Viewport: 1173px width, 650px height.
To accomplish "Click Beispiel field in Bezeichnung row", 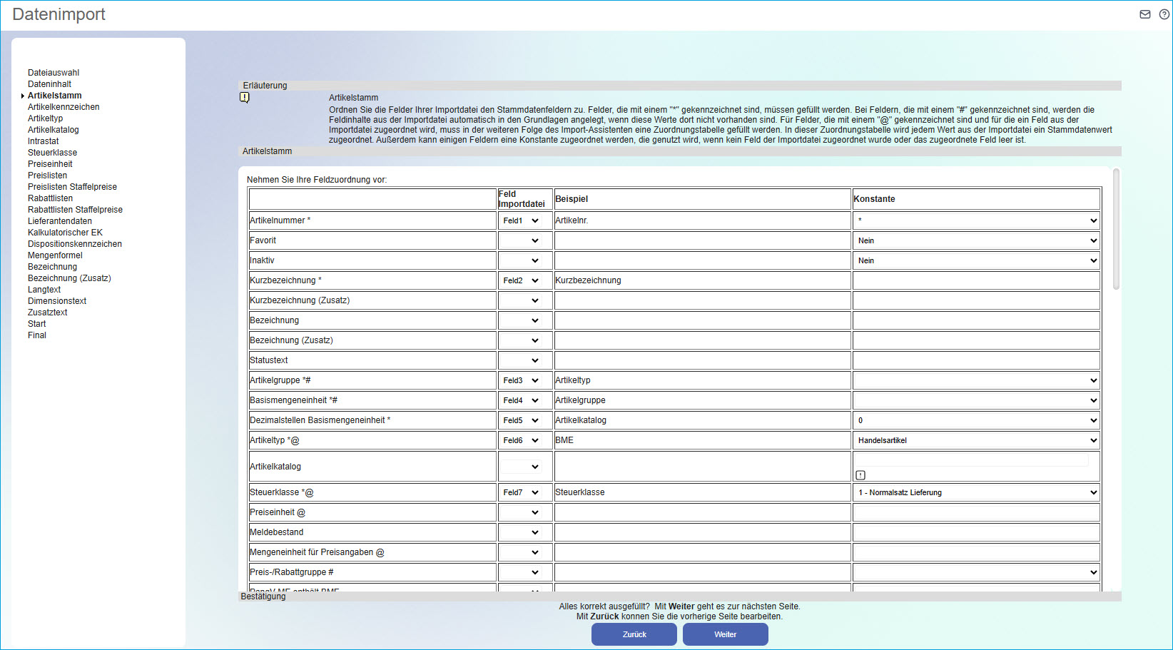I will point(702,321).
